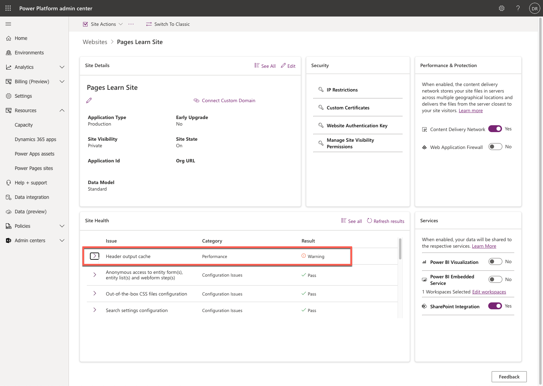This screenshot has height=386, width=543.
Task: Expand Out-of-the-box CSS files configuration row
Action: [94, 293]
